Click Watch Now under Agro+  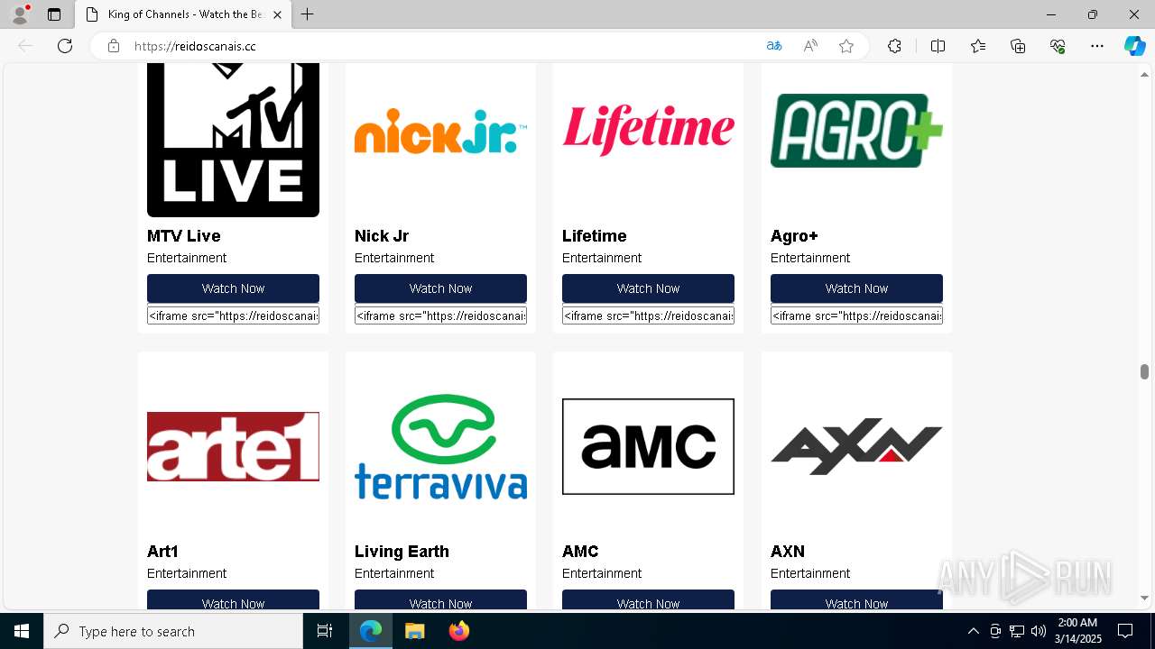(856, 288)
